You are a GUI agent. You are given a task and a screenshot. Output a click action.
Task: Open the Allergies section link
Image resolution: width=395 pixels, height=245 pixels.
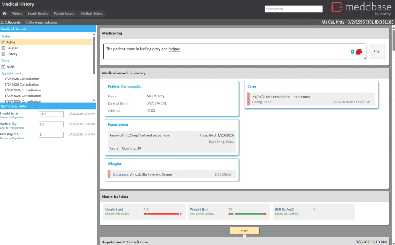pyautogui.click(x=115, y=164)
